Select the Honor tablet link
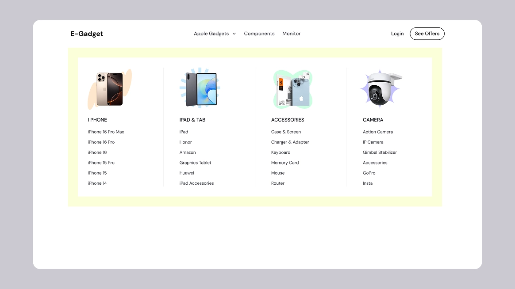The height and width of the screenshot is (289, 515). (185, 142)
